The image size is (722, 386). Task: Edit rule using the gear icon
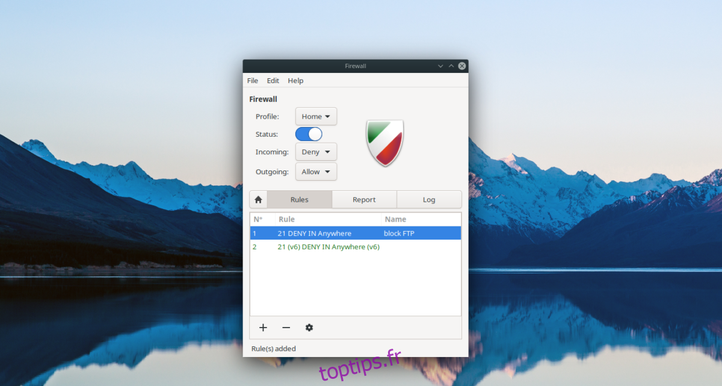point(309,328)
